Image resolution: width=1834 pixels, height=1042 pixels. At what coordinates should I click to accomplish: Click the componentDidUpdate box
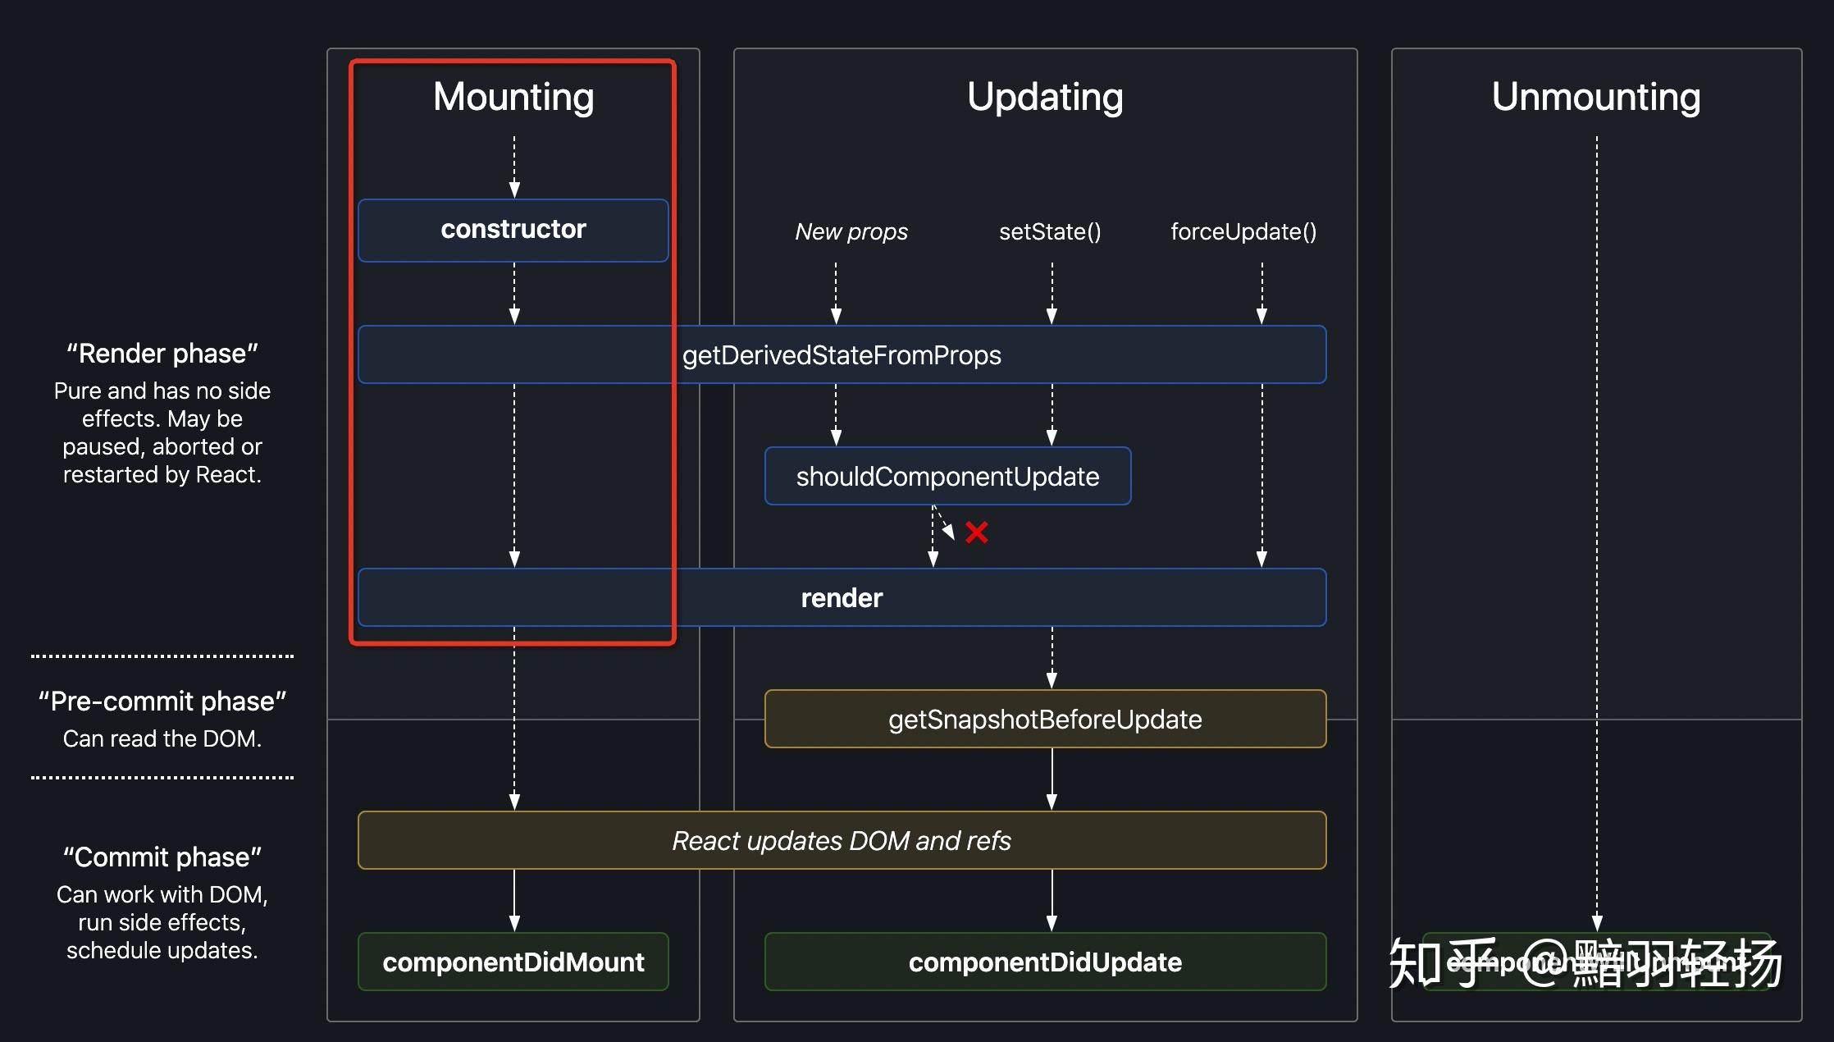1045,962
